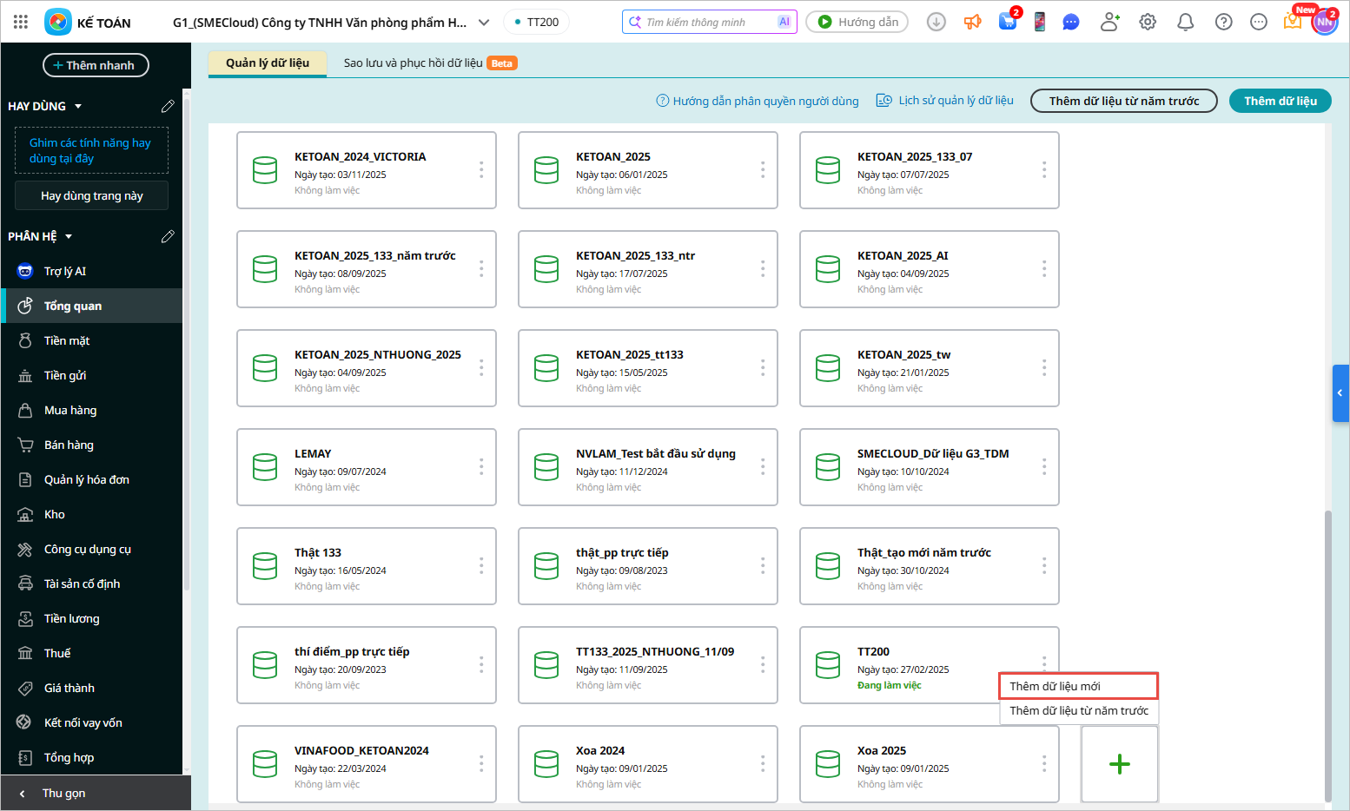This screenshot has width=1350, height=811.
Task: Expand the right side panel blue arrow
Action: point(1340,393)
